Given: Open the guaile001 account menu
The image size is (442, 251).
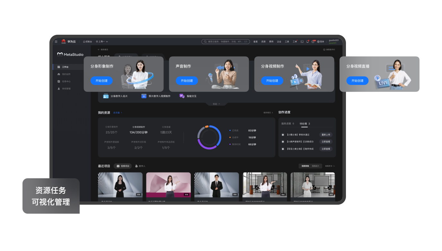Looking at the screenshot, I should [x=333, y=42].
